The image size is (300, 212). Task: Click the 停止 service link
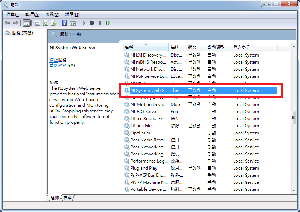(x=54, y=60)
